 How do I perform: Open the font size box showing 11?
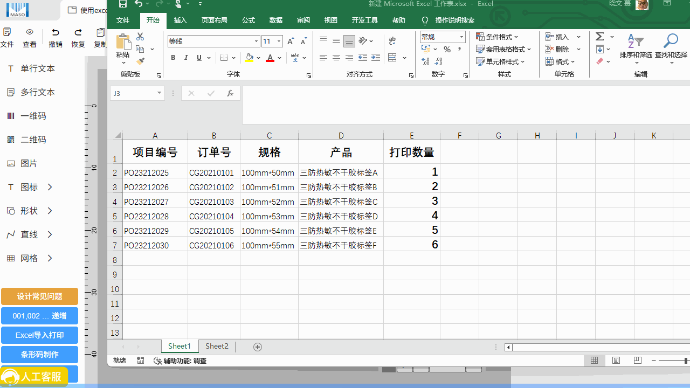[272, 41]
